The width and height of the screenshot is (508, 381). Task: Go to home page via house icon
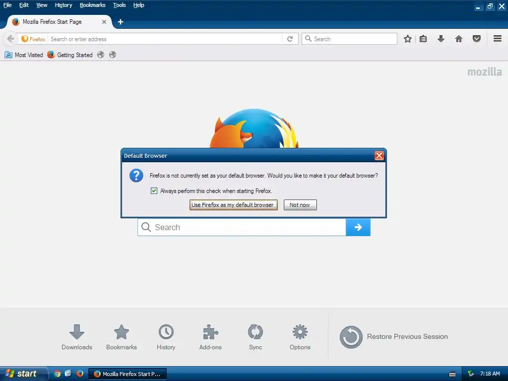(x=459, y=39)
